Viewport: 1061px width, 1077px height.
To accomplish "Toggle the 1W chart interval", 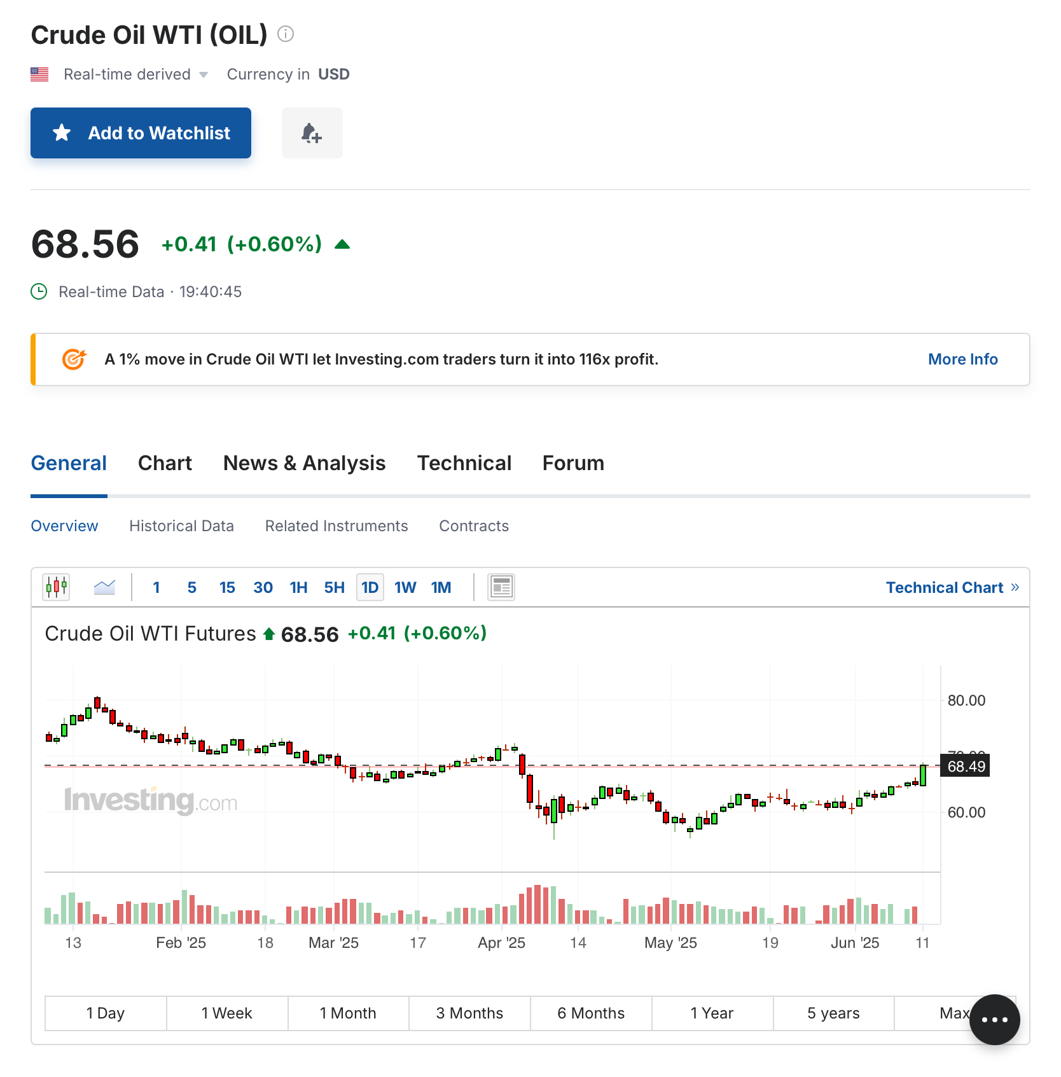I will pos(405,587).
